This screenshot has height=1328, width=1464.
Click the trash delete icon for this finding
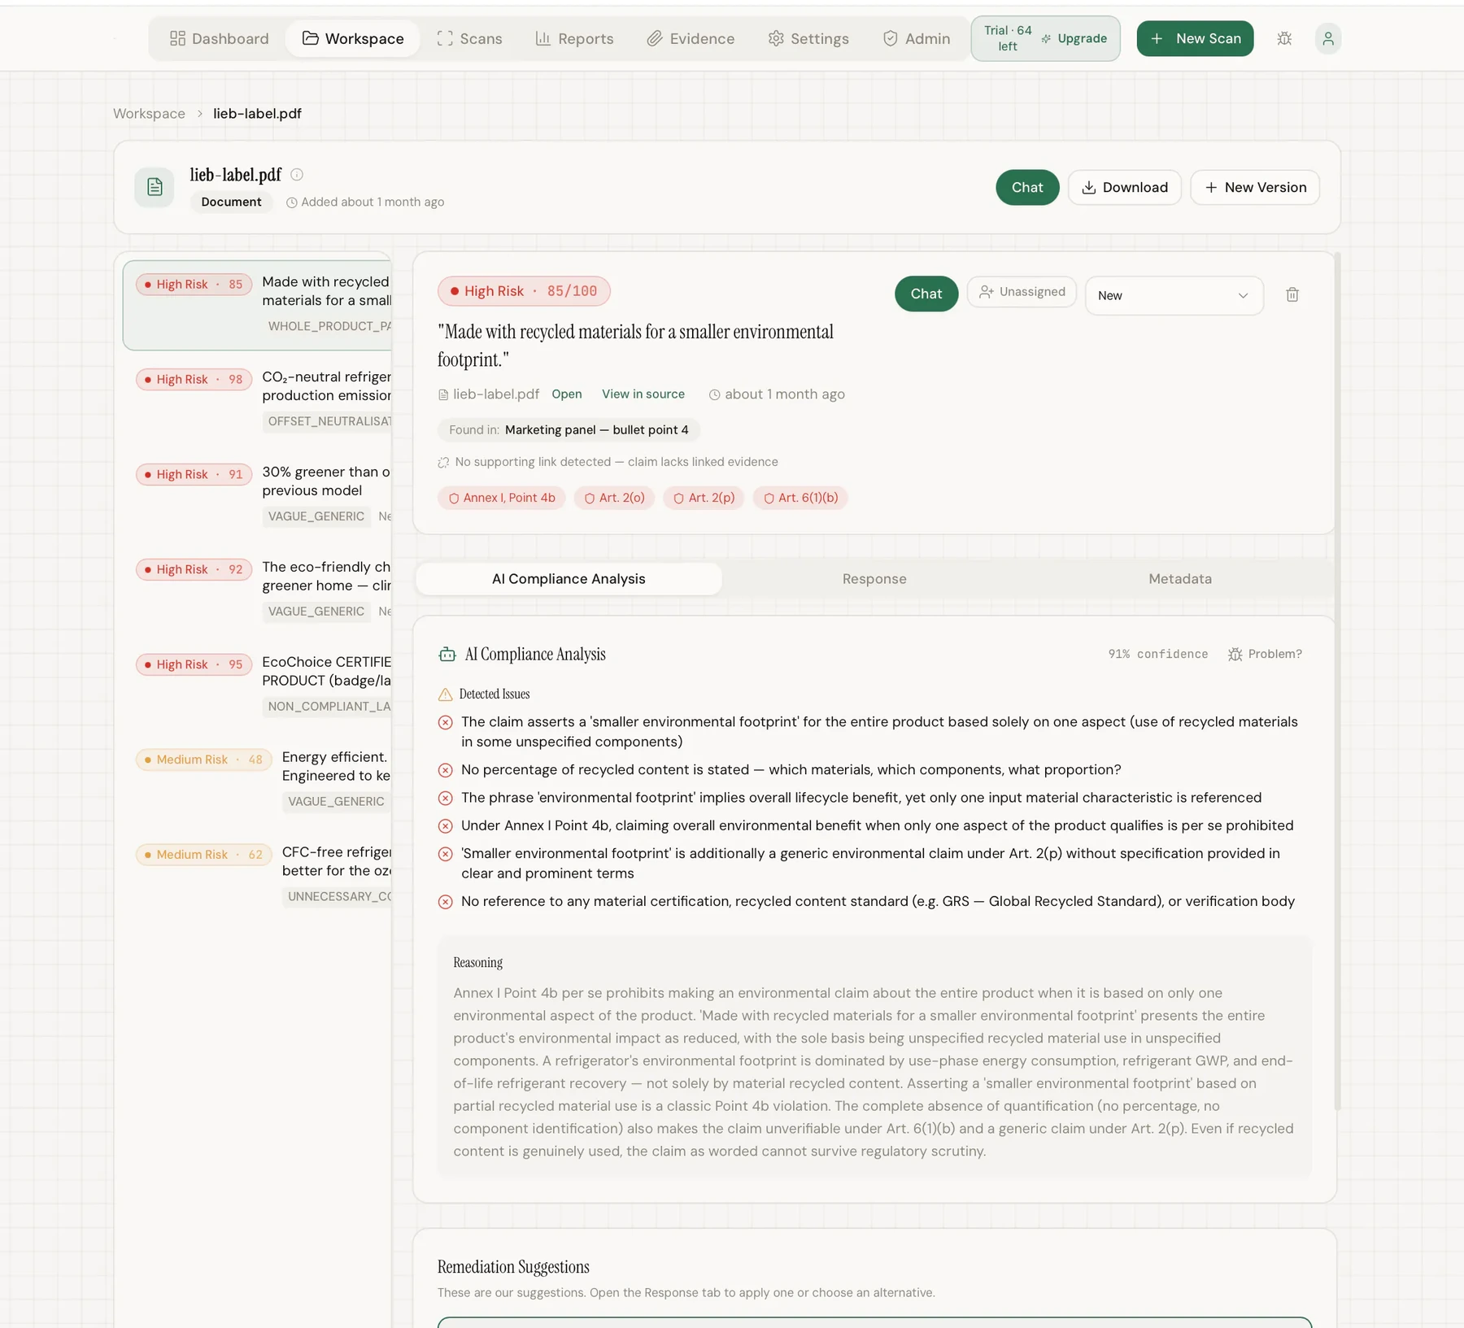click(x=1292, y=294)
